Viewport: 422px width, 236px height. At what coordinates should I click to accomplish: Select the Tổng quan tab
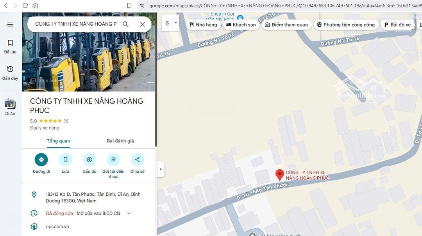pyautogui.click(x=58, y=141)
